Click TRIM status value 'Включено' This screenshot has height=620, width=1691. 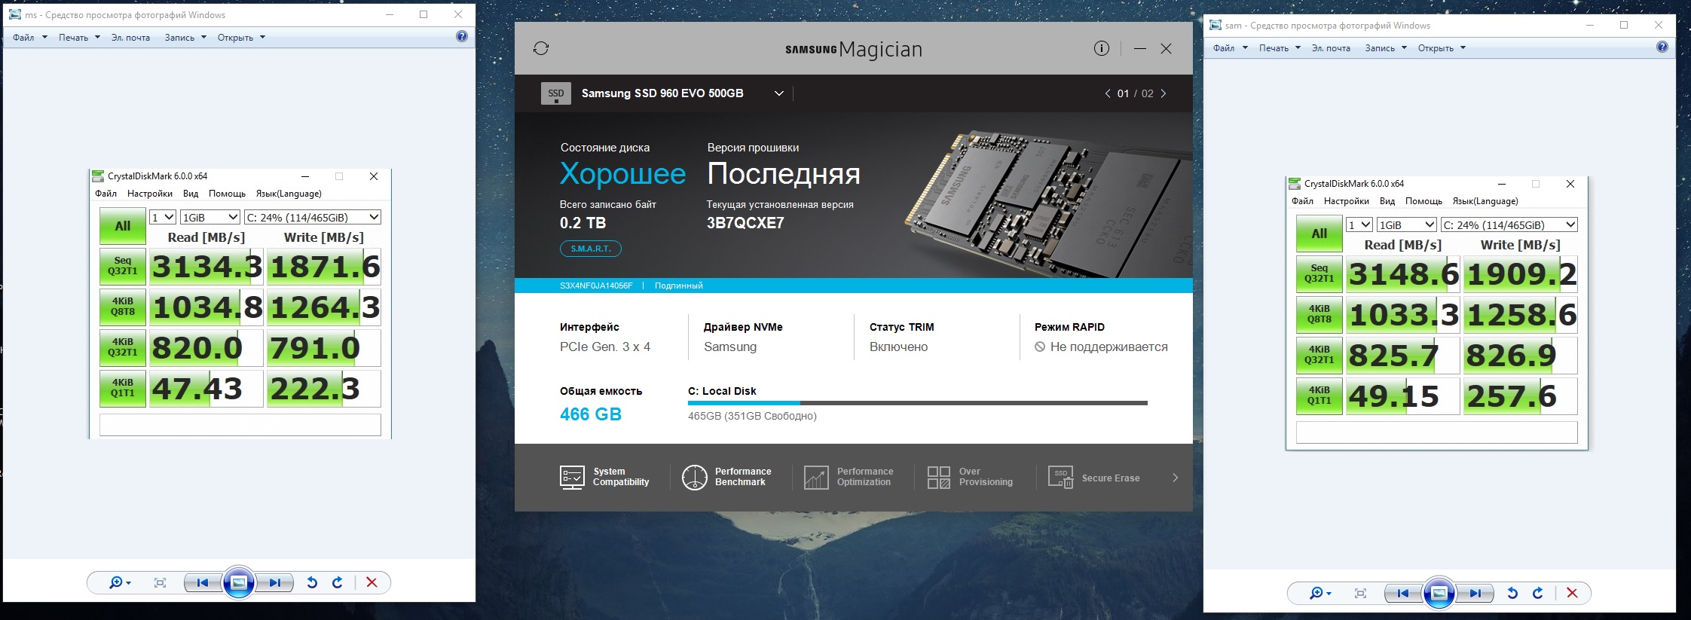898,347
